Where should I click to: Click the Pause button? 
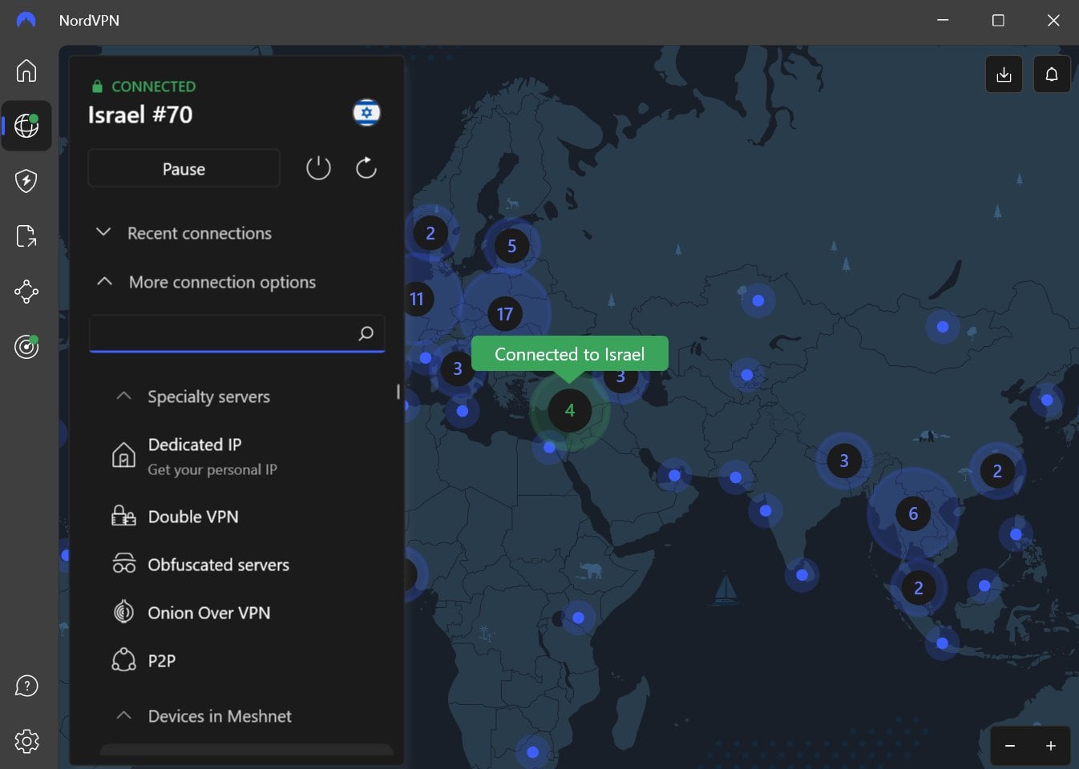click(x=184, y=168)
